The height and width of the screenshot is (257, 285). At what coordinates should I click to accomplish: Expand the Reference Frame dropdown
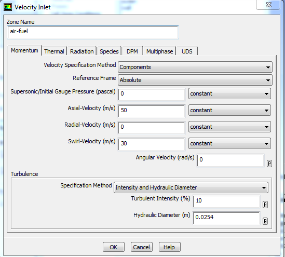pos(195,80)
